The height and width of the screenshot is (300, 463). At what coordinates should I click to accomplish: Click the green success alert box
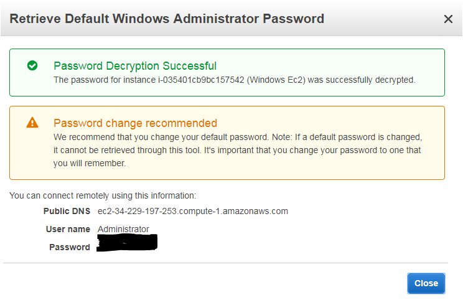pyautogui.click(x=227, y=72)
